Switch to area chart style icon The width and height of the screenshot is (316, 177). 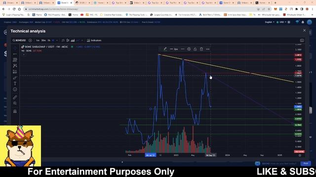[x=73, y=40]
